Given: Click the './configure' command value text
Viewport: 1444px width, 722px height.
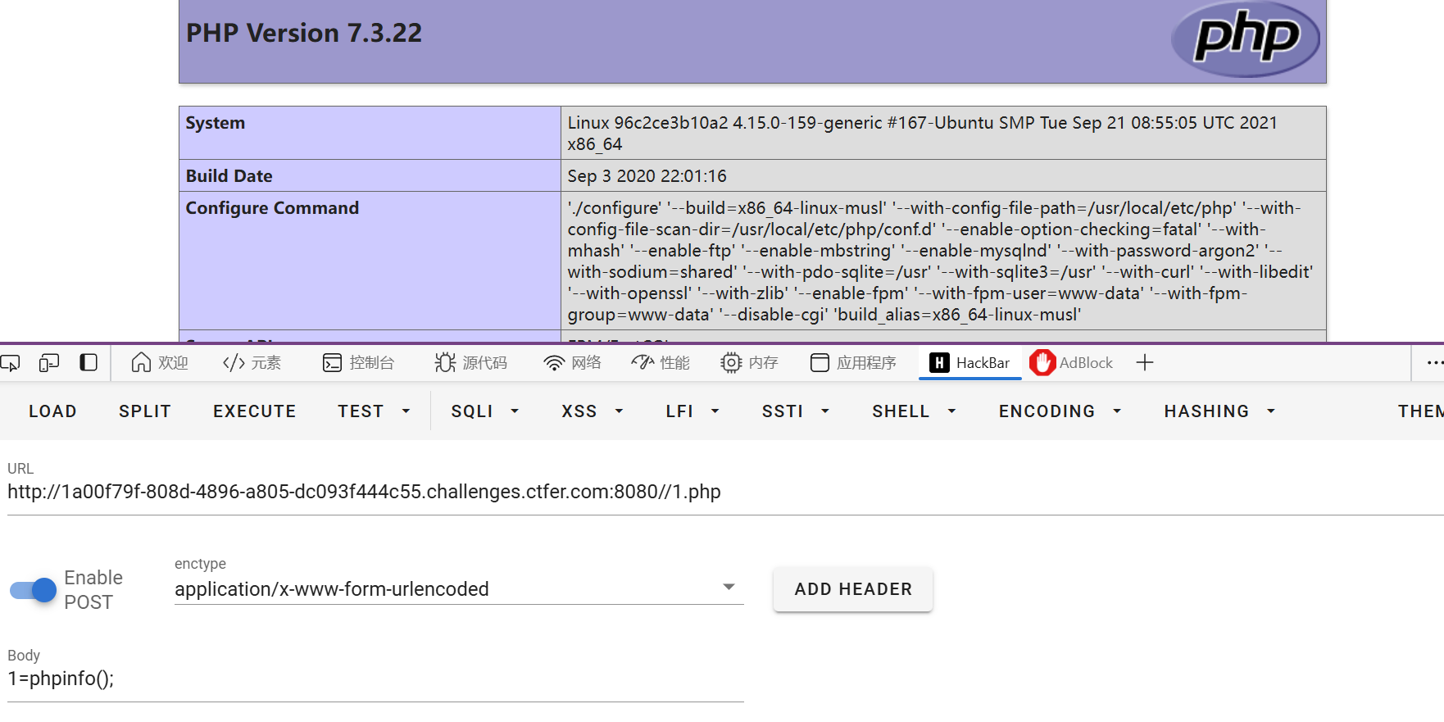Looking at the screenshot, I should (x=941, y=261).
